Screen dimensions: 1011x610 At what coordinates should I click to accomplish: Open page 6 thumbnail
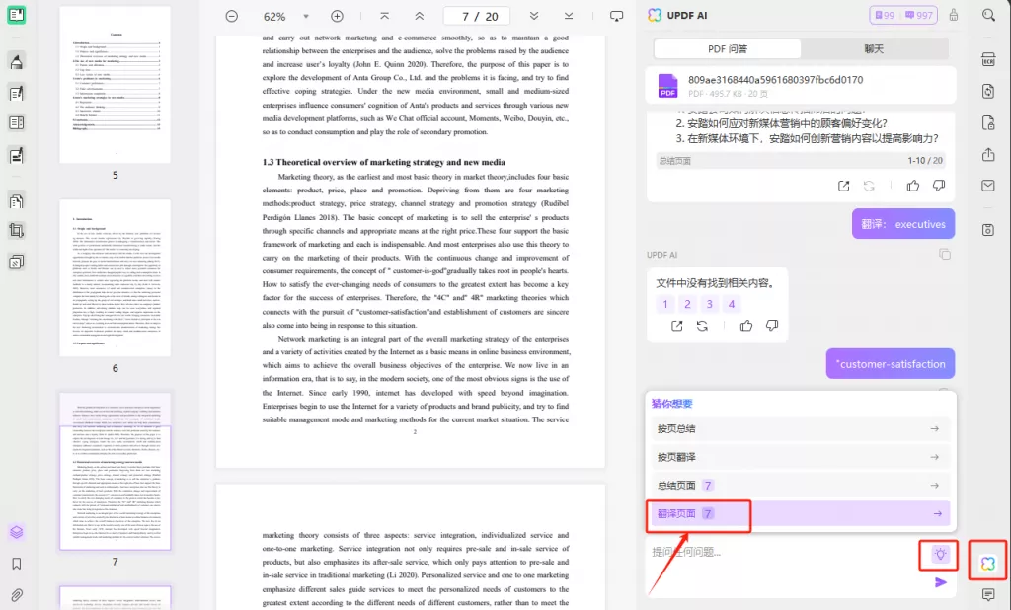[115, 276]
